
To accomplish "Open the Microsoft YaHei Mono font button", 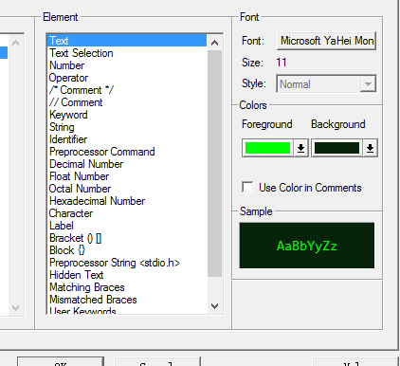I will pyautogui.click(x=326, y=41).
